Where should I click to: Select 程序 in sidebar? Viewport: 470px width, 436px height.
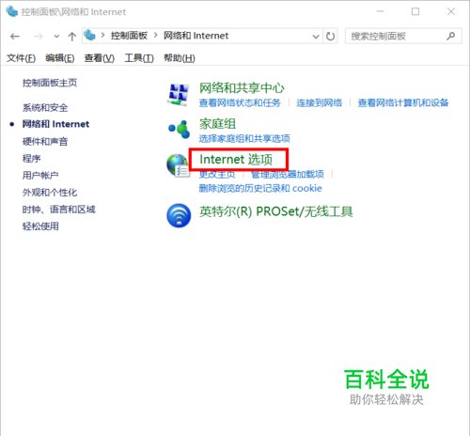(31, 159)
